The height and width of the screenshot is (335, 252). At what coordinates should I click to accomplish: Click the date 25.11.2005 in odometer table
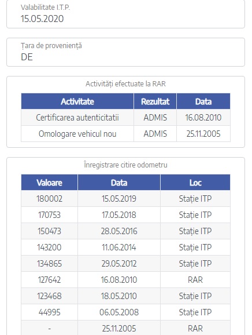pyautogui.click(x=119, y=329)
